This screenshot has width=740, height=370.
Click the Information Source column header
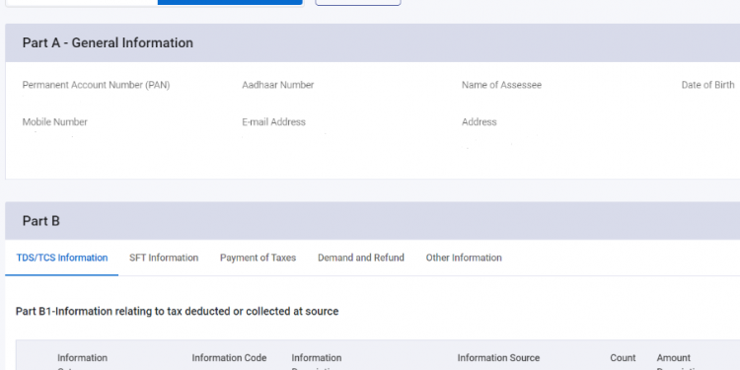(498, 358)
